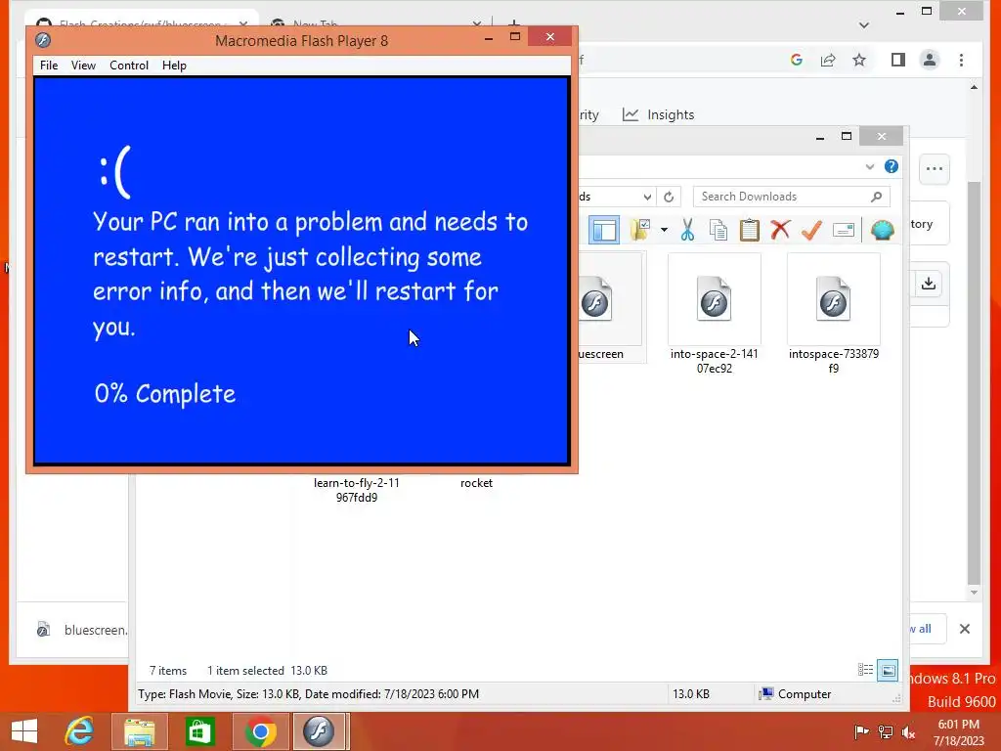Click the Google icon in Chrome address bar

[x=796, y=60]
